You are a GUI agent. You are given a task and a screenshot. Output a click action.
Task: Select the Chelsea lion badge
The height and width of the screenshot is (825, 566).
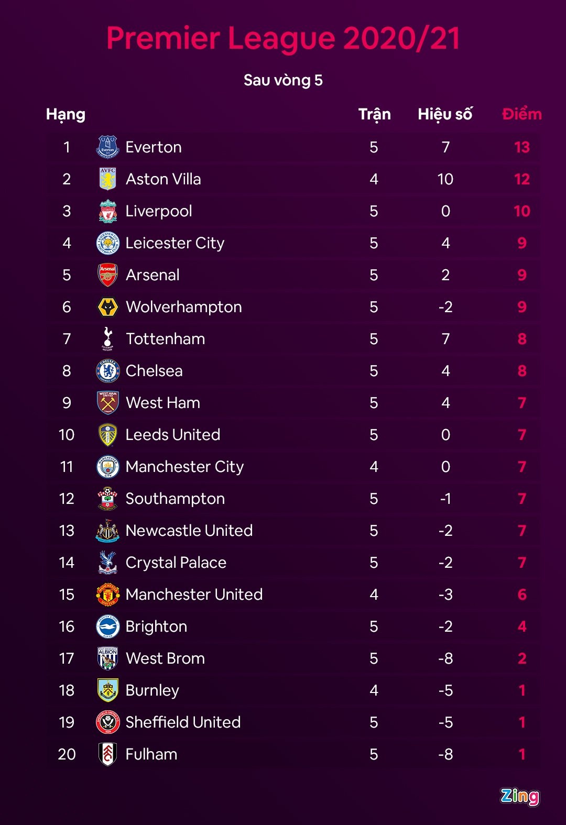(x=108, y=371)
